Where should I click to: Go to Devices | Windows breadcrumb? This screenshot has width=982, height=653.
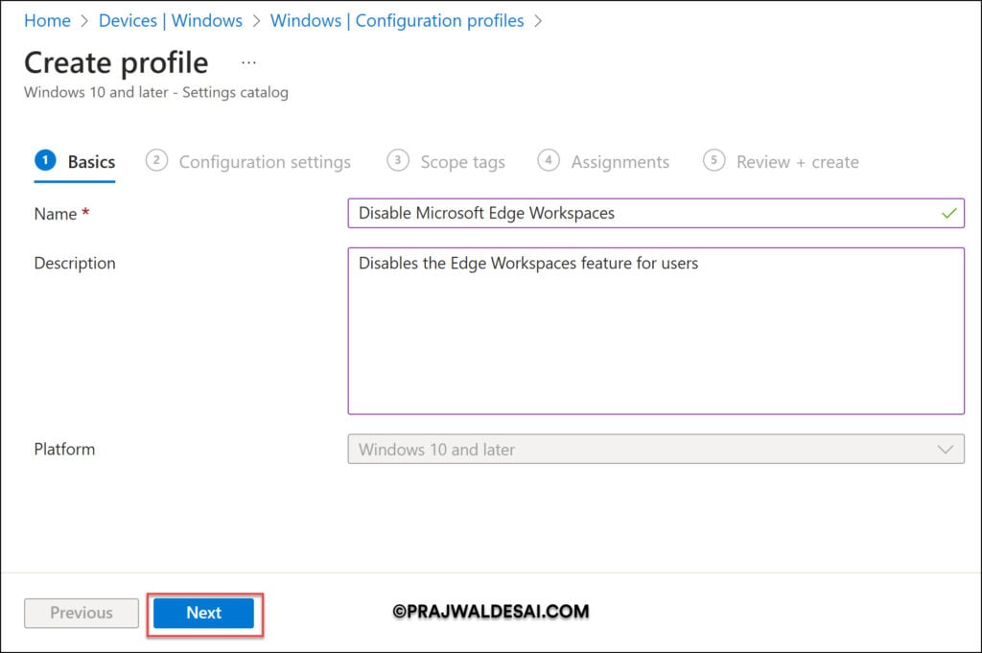(x=171, y=21)
